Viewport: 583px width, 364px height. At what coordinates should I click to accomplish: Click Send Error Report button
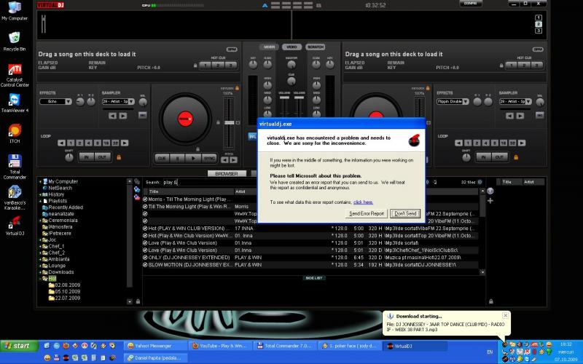pos(367,213)
